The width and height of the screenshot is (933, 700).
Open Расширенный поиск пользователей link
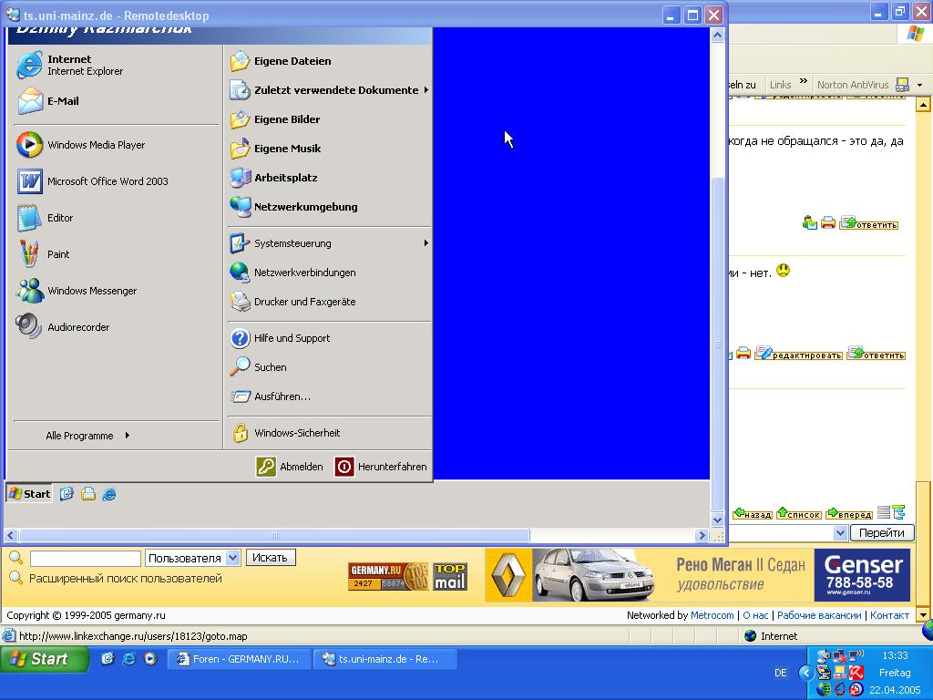[x=126, y=579]
